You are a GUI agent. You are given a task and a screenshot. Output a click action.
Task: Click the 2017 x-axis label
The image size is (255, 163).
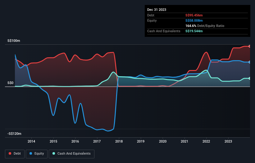tap(97, 141)
